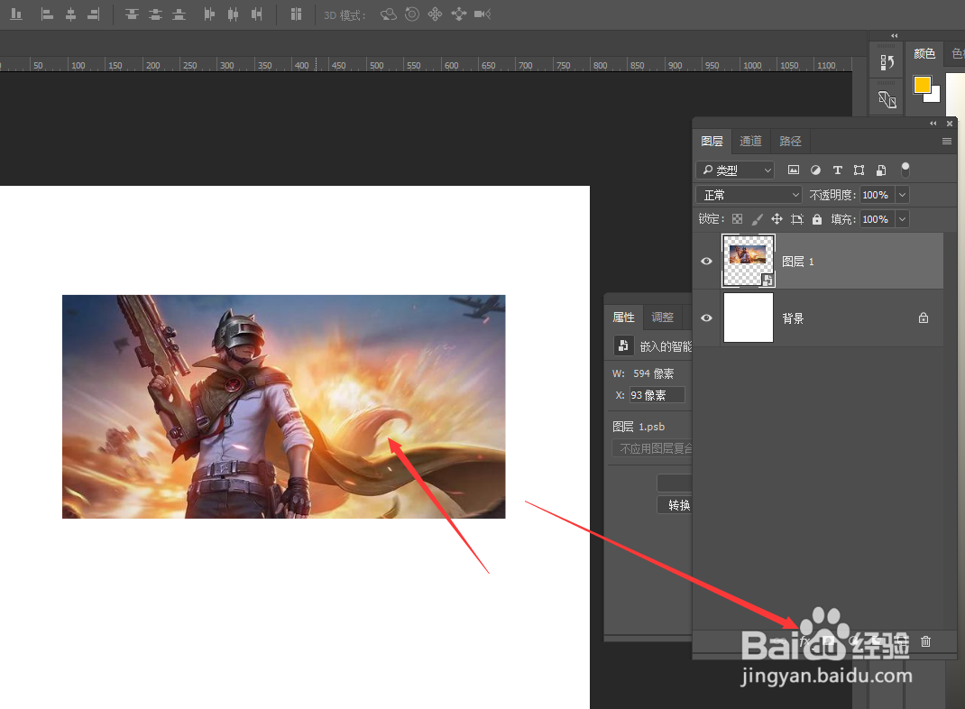Toggle prevent artboard auto-nesting lock
Image resolution: width=965 pixels, height=709 pixels.
click(797, 219)
